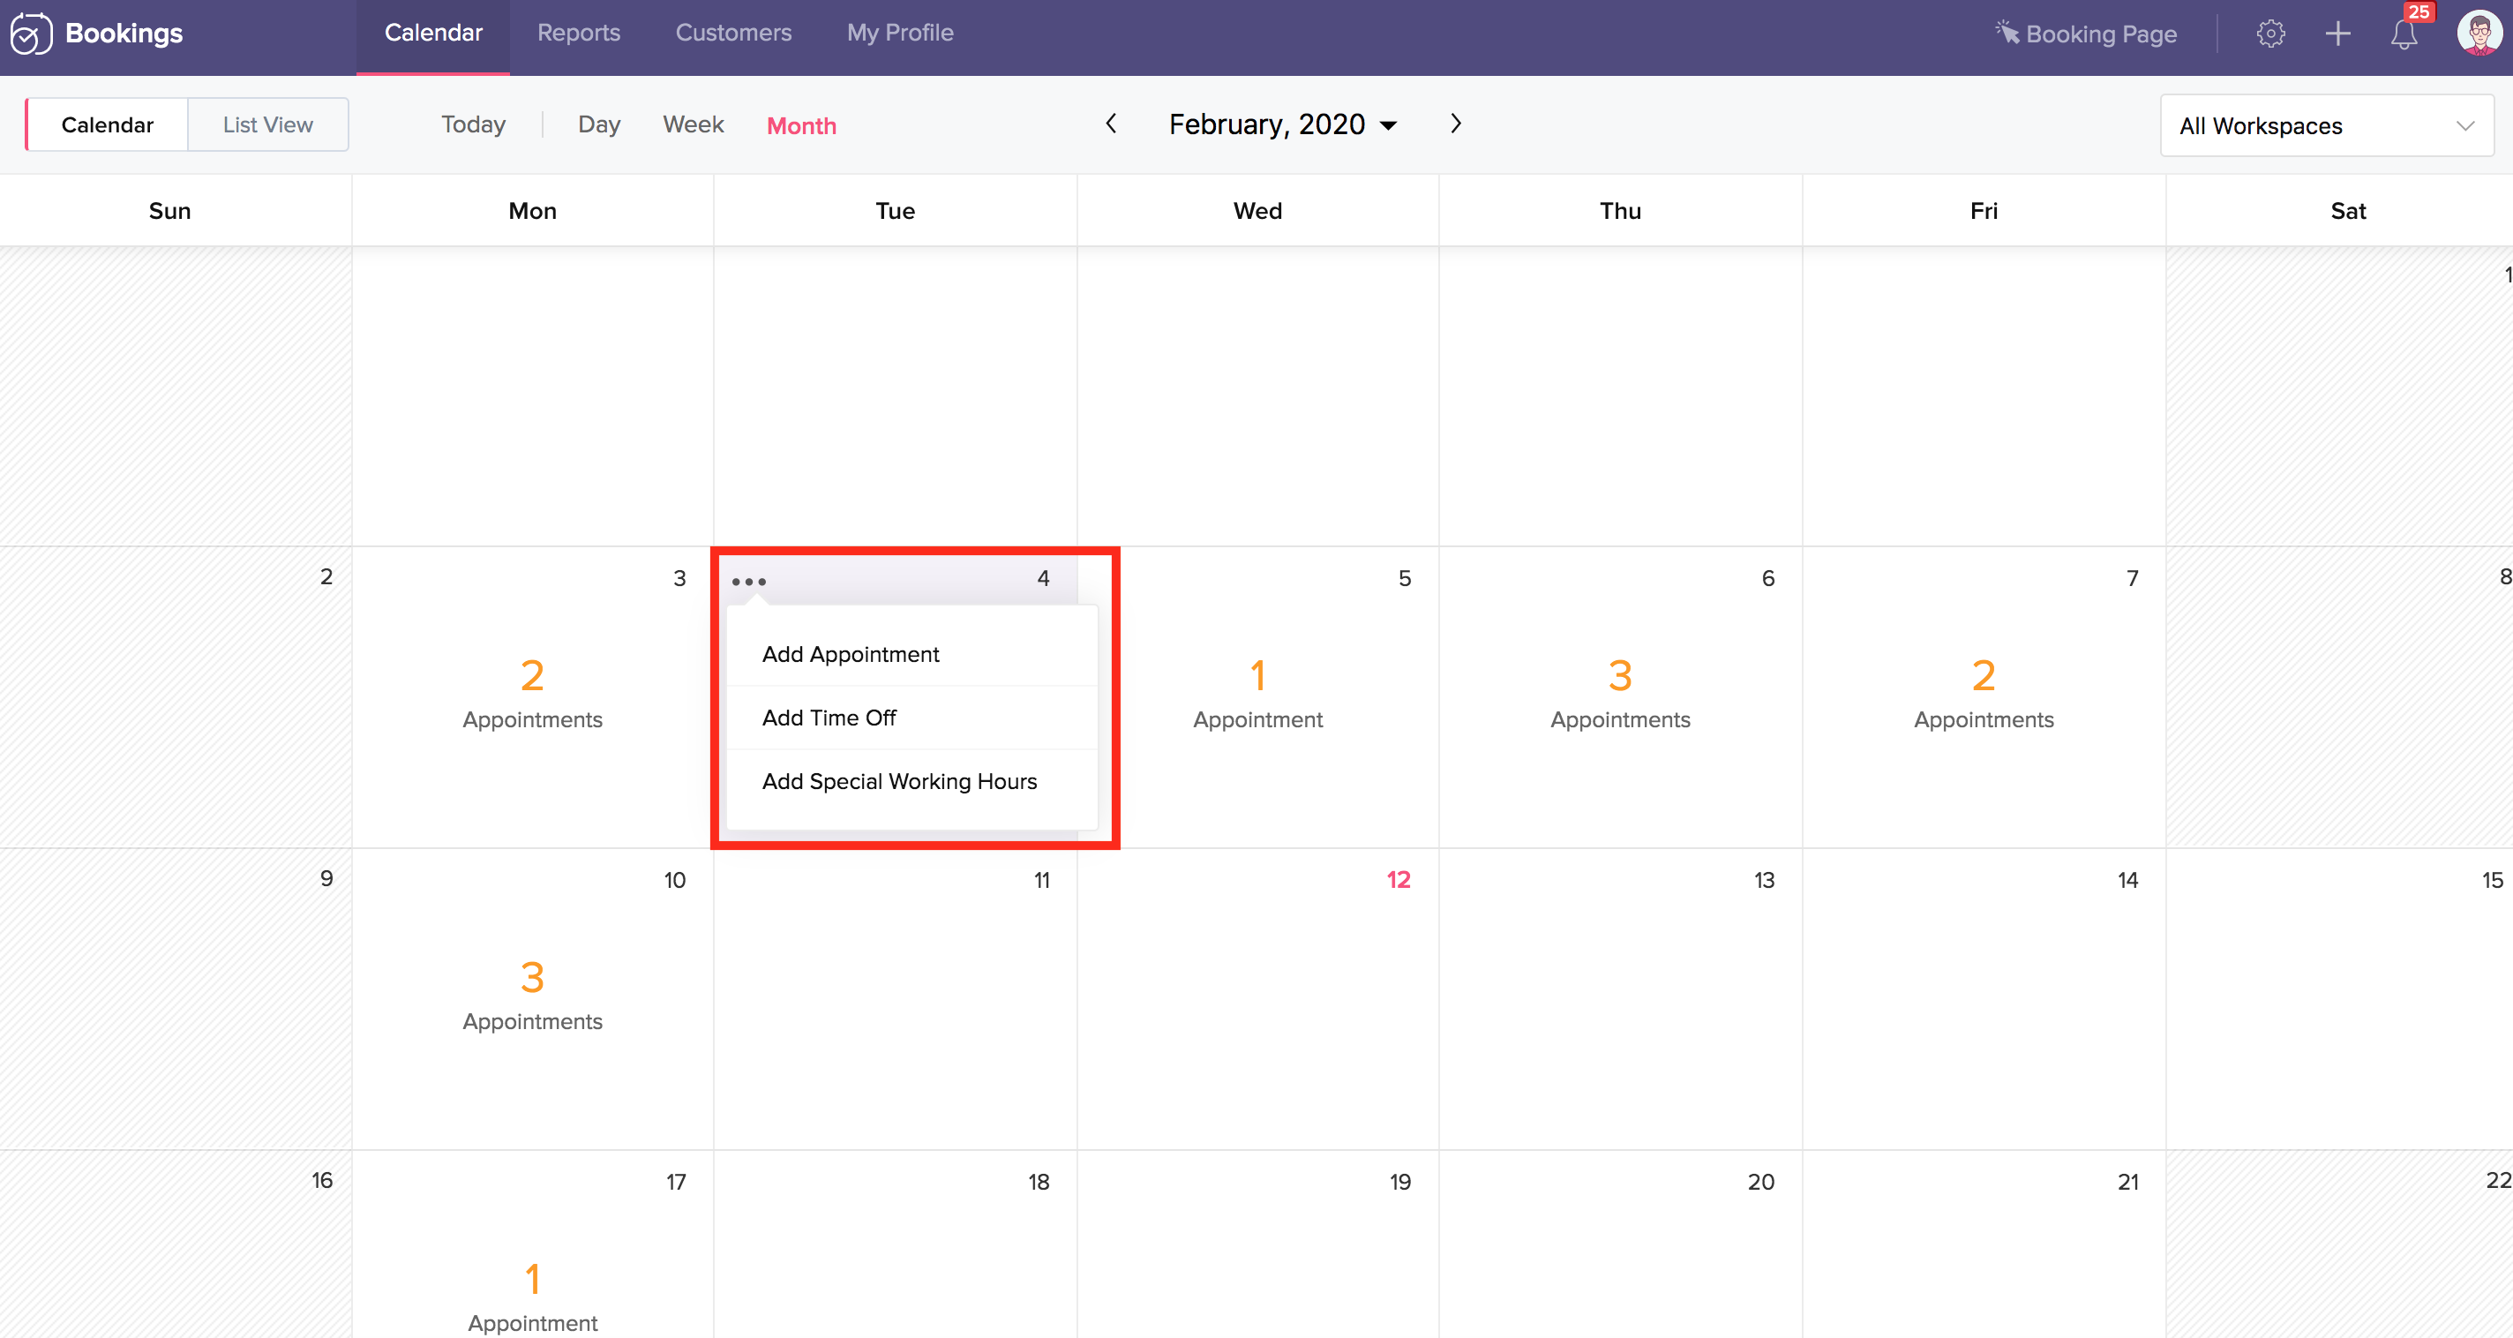Open the Customers tab

tap(732, 34)
